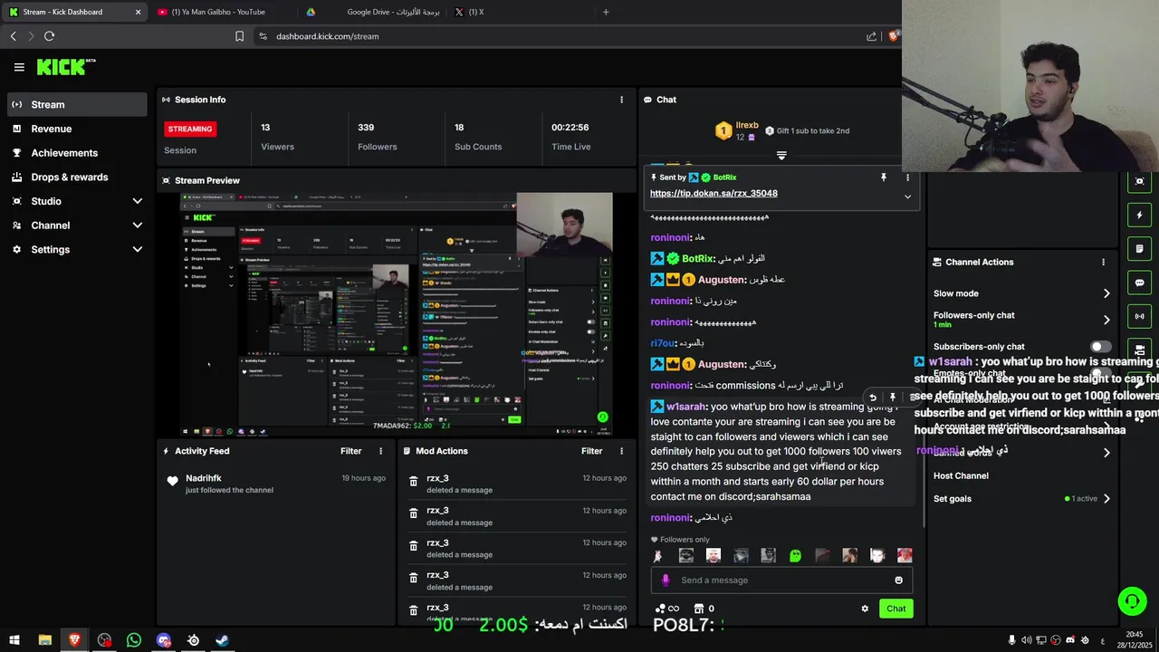
Task: Open Banned words chevron
Action: pos(1106,453)
